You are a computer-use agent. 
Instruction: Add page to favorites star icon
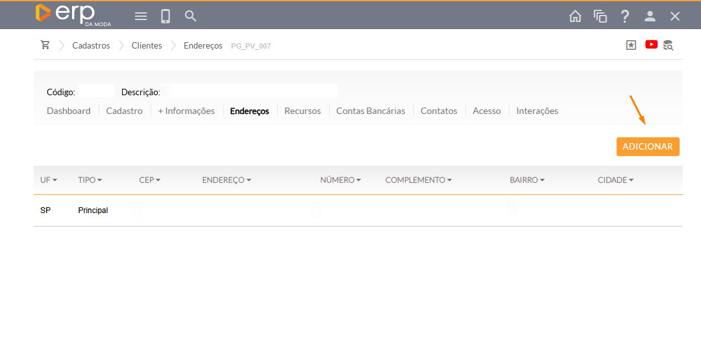(631, 45)
